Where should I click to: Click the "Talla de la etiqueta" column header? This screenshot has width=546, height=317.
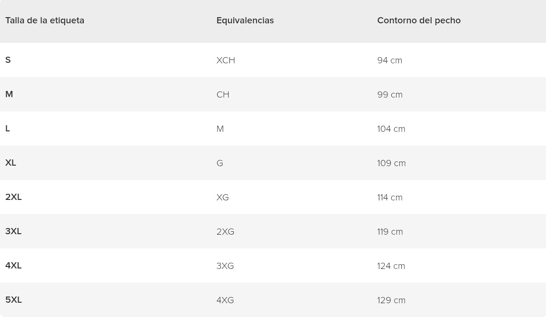click(45, 20)
